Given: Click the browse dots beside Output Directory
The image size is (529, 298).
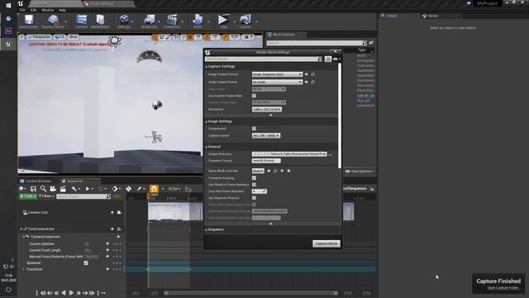Looking at the screenshot, I should coord(331,155).
